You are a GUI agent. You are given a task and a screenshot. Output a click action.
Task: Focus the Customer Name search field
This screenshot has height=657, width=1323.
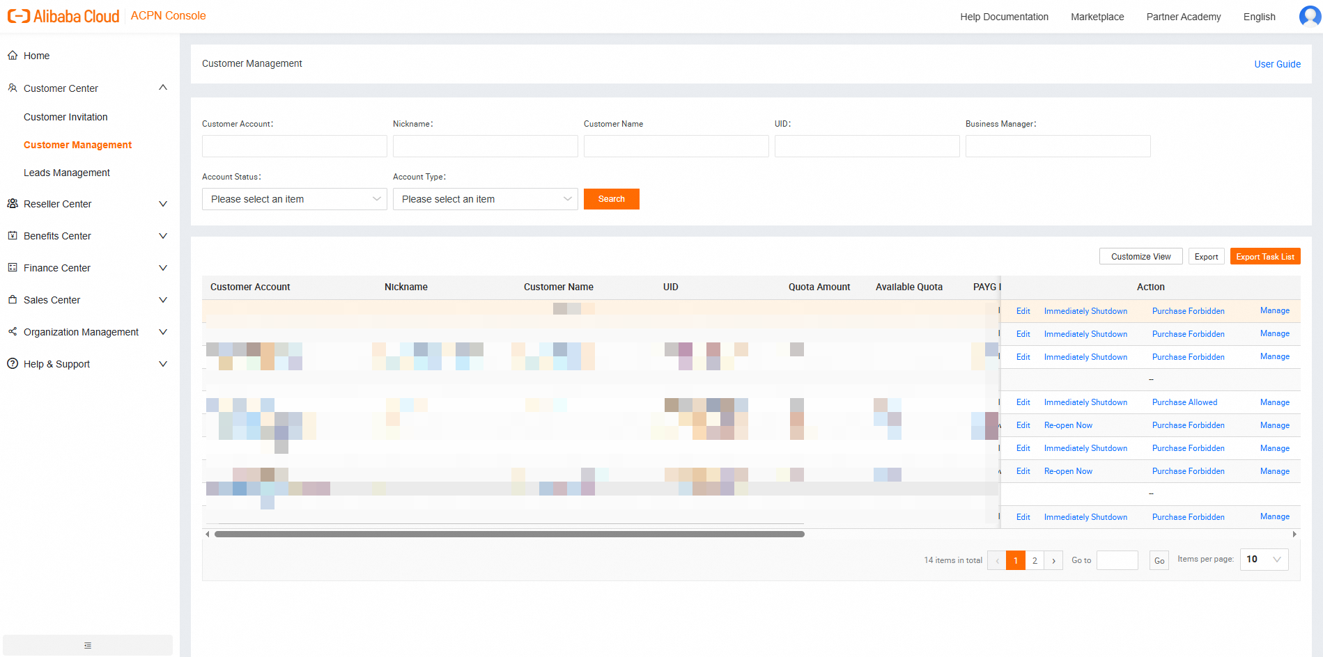pos(676,146)
